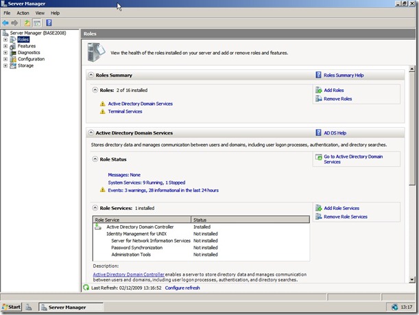Open the toolbar Help question mark icon
The height and width of the screenshot is (315, 419).
[x=49, y=23]
